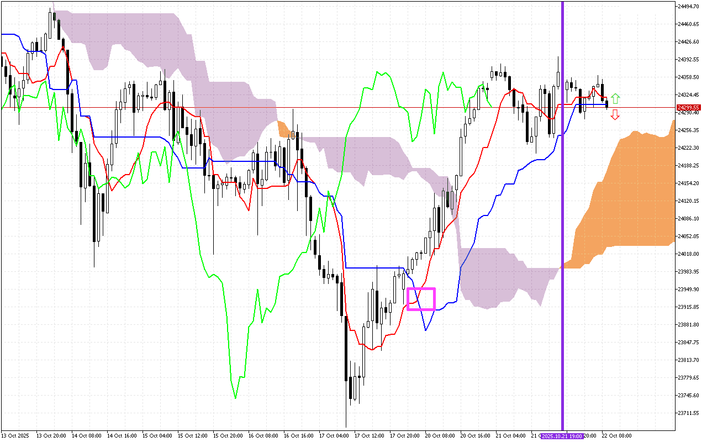Viewport: 707px width, 442px height.
Task: Click the 13 Oct 2025 time axis label
Action: (16, 436)
